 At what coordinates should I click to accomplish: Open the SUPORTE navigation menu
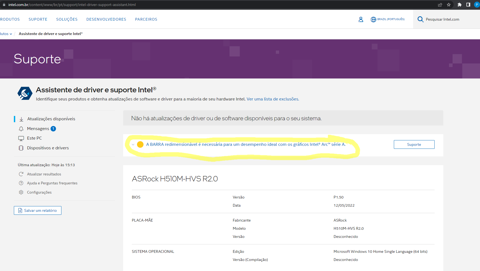(x=38, y=19)
